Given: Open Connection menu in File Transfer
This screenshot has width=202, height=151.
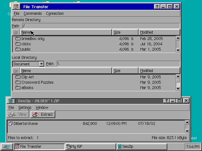Looking at the screenshot, I should [55, 14].
